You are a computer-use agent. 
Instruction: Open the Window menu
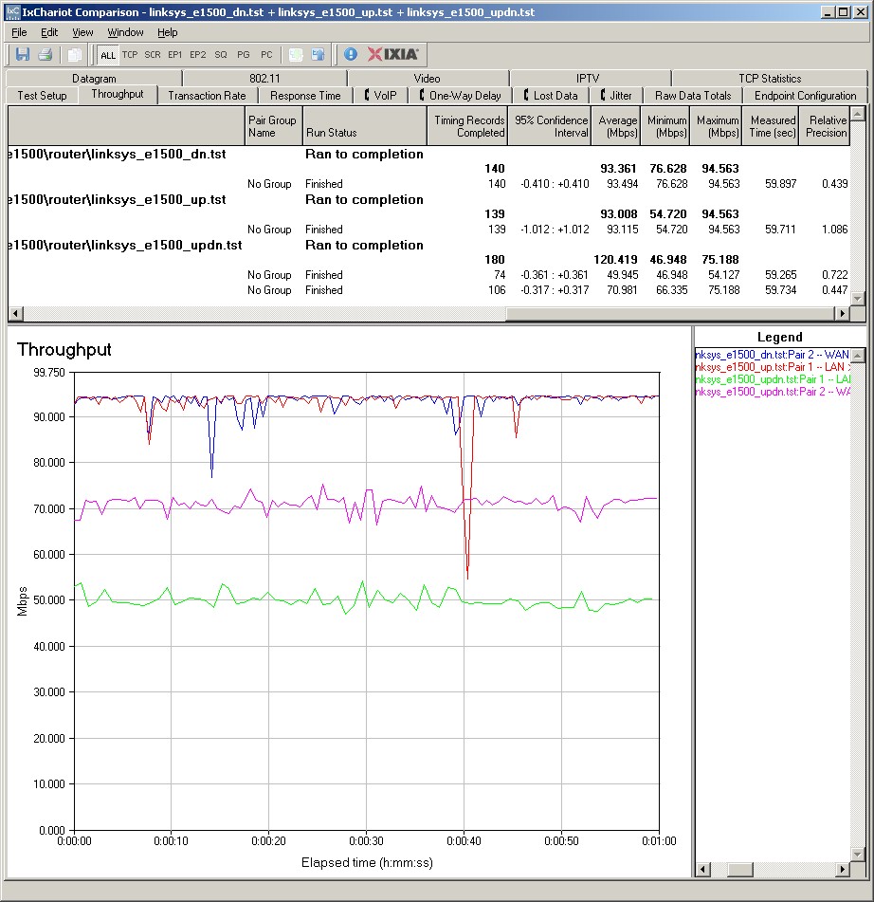[x=125, y=32]
